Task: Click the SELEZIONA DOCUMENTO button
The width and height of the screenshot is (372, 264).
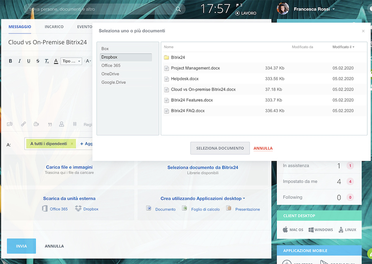Action: [220, 148]
